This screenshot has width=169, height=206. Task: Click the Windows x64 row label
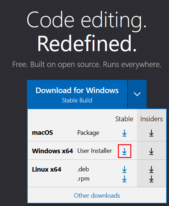53,151
